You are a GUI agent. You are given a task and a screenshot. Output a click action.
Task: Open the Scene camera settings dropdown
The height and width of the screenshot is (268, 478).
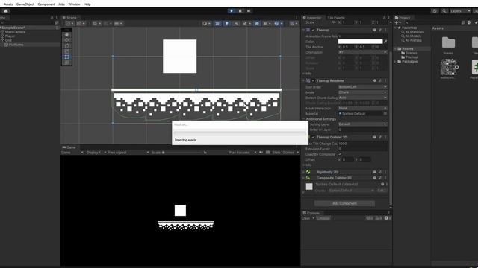click(267, 23)
